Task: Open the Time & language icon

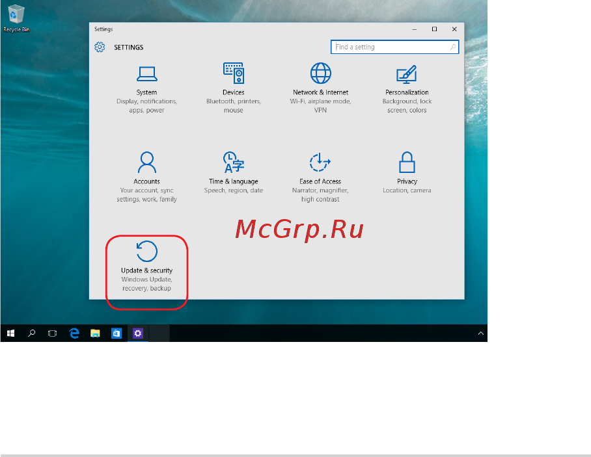Action: coord(233,163)
